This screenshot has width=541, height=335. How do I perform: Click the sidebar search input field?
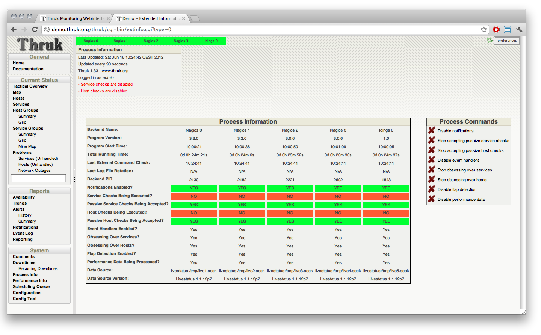click(x=38, y=179)
